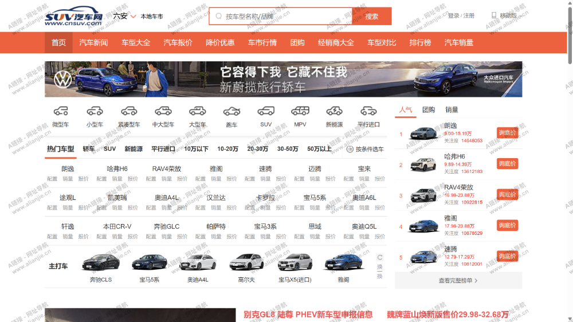Viewport: 573px width, 322px height.
Task: Open the 奔驰CLS featured car image
Action: [x=101, y=262]
